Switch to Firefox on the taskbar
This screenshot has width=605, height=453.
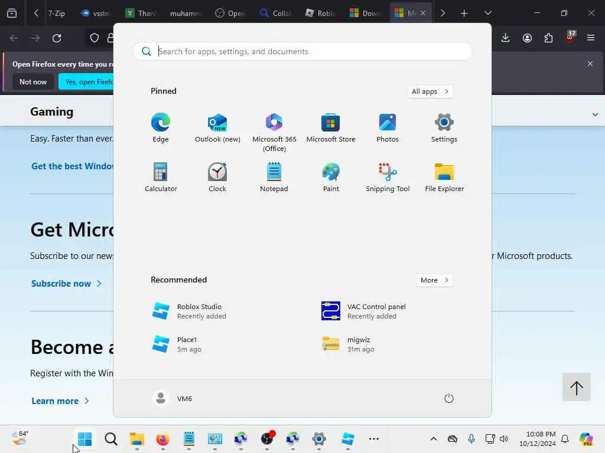pos(162,439)
